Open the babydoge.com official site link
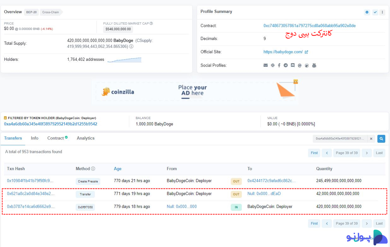This screenshot has height=247, width=390. 283,52
